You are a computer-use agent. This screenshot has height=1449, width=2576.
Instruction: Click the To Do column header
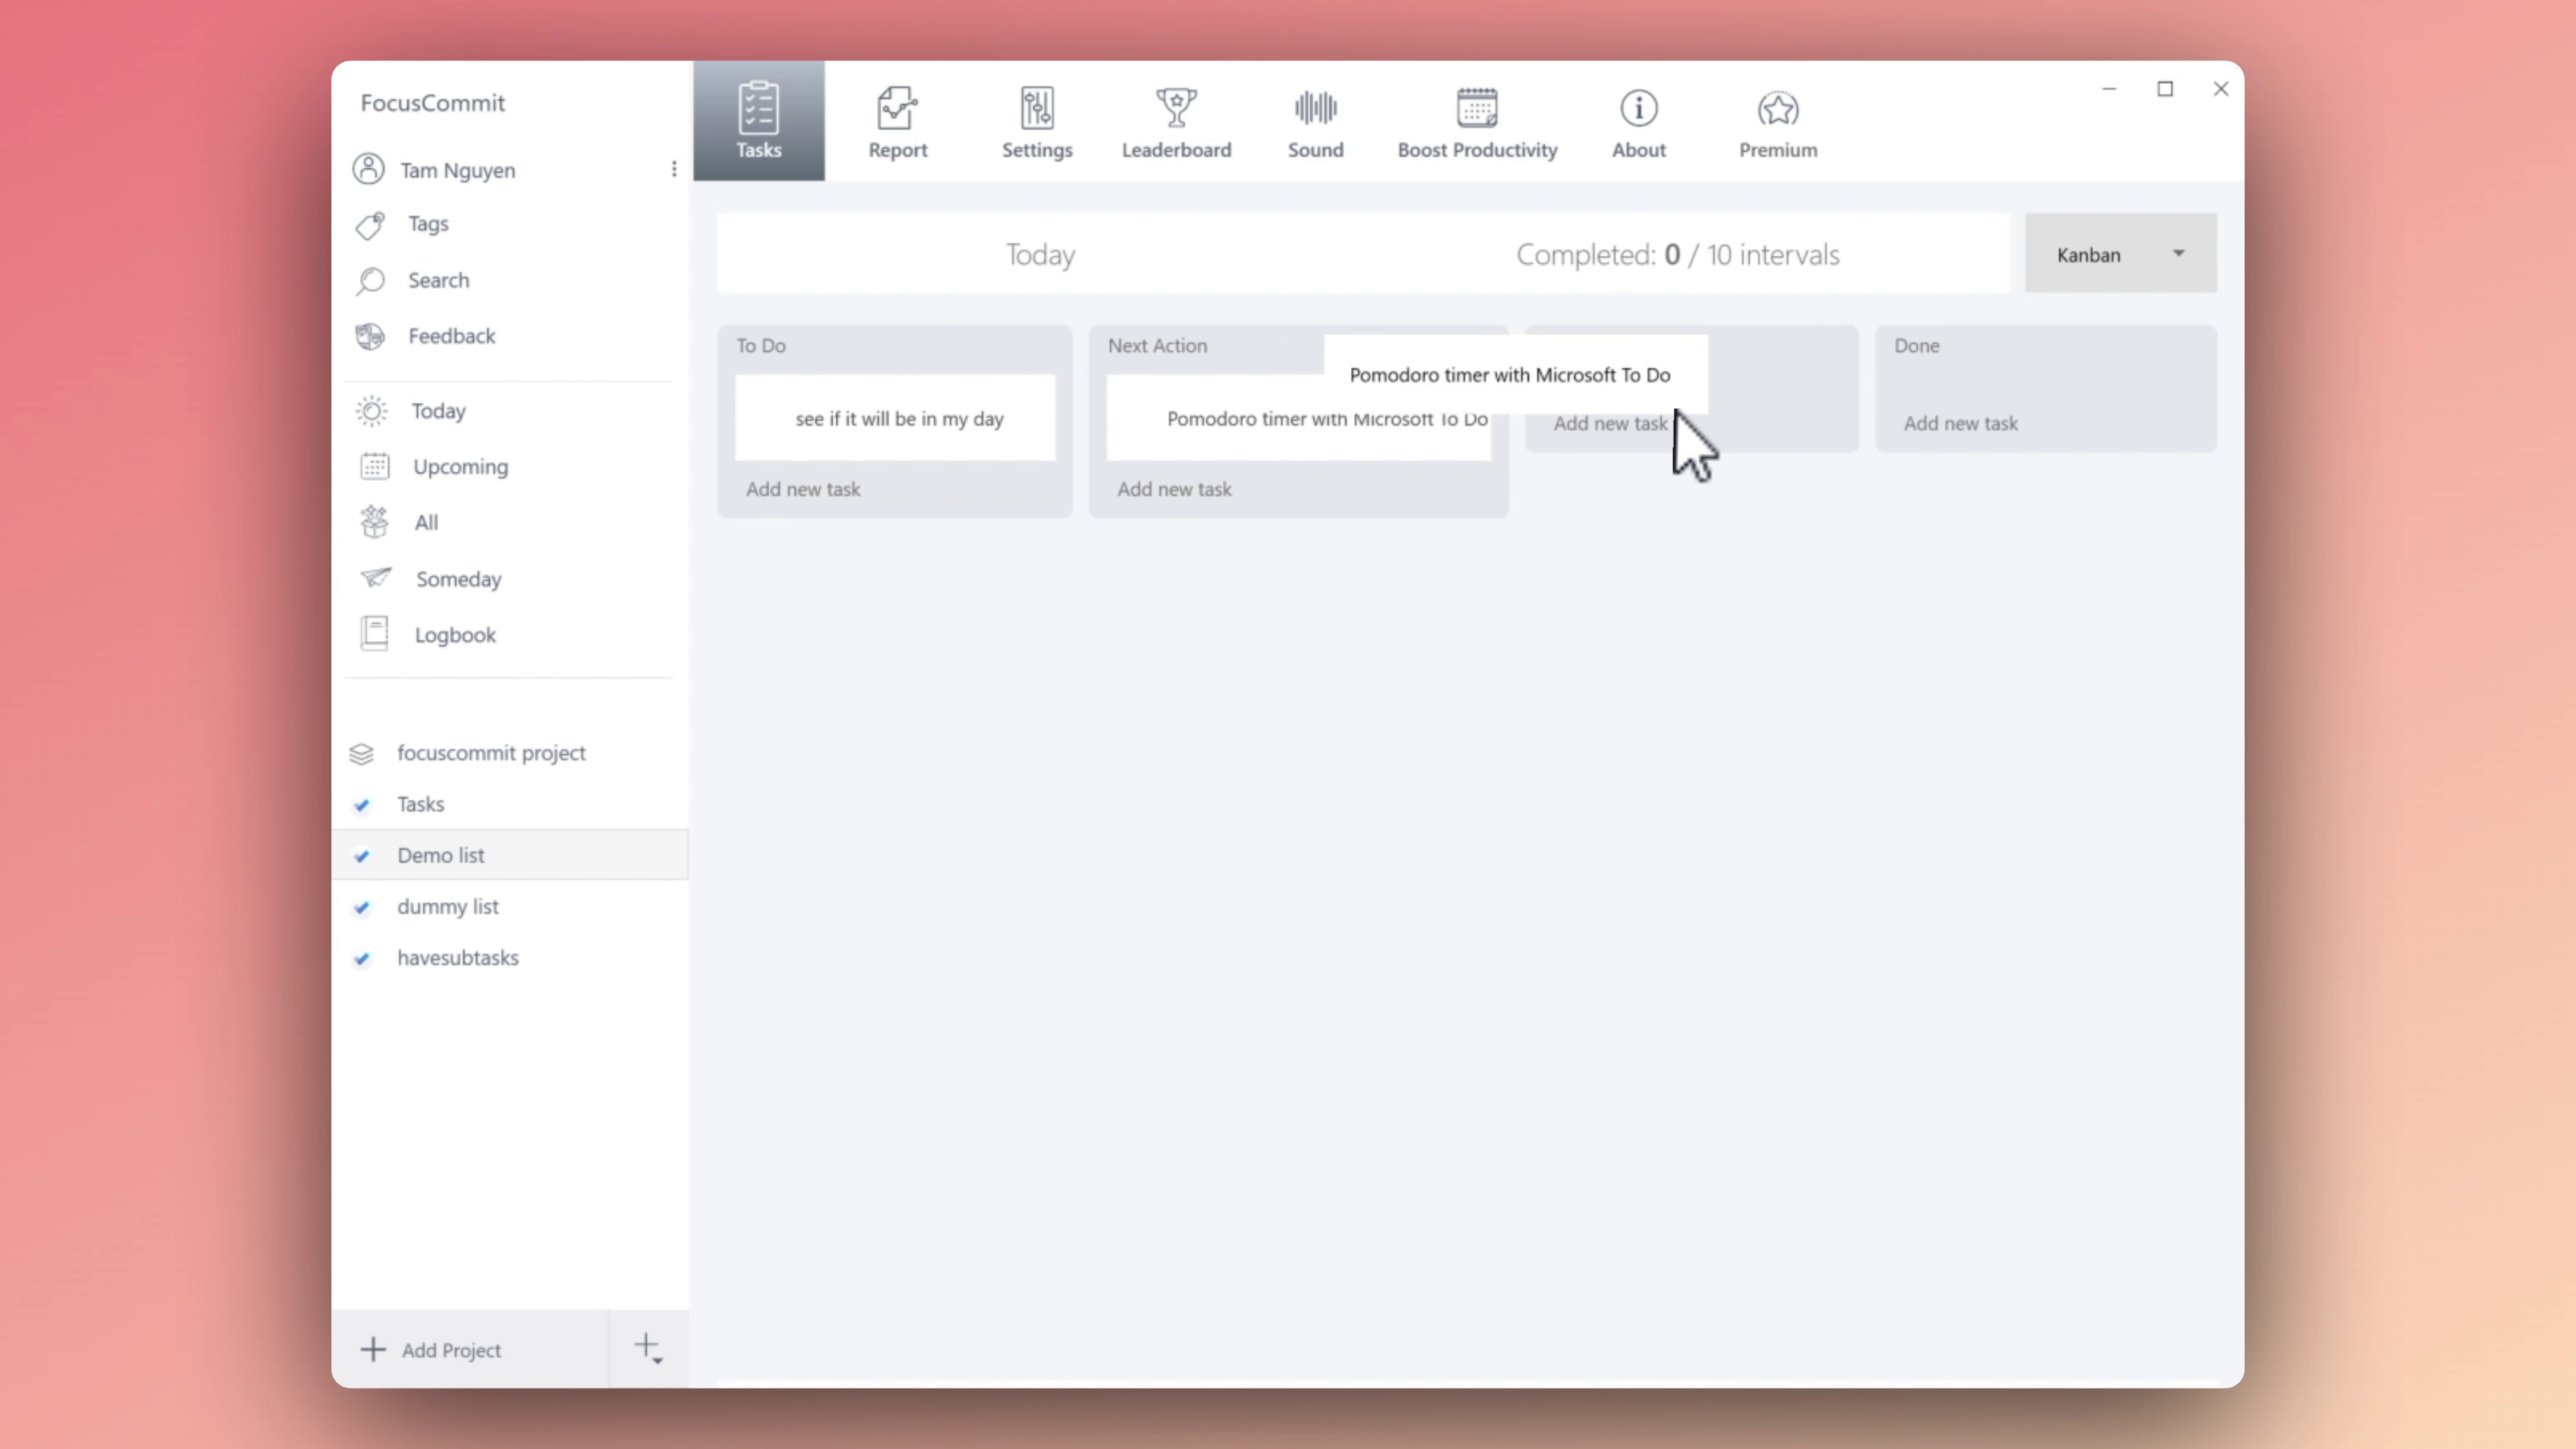(761, 345)
